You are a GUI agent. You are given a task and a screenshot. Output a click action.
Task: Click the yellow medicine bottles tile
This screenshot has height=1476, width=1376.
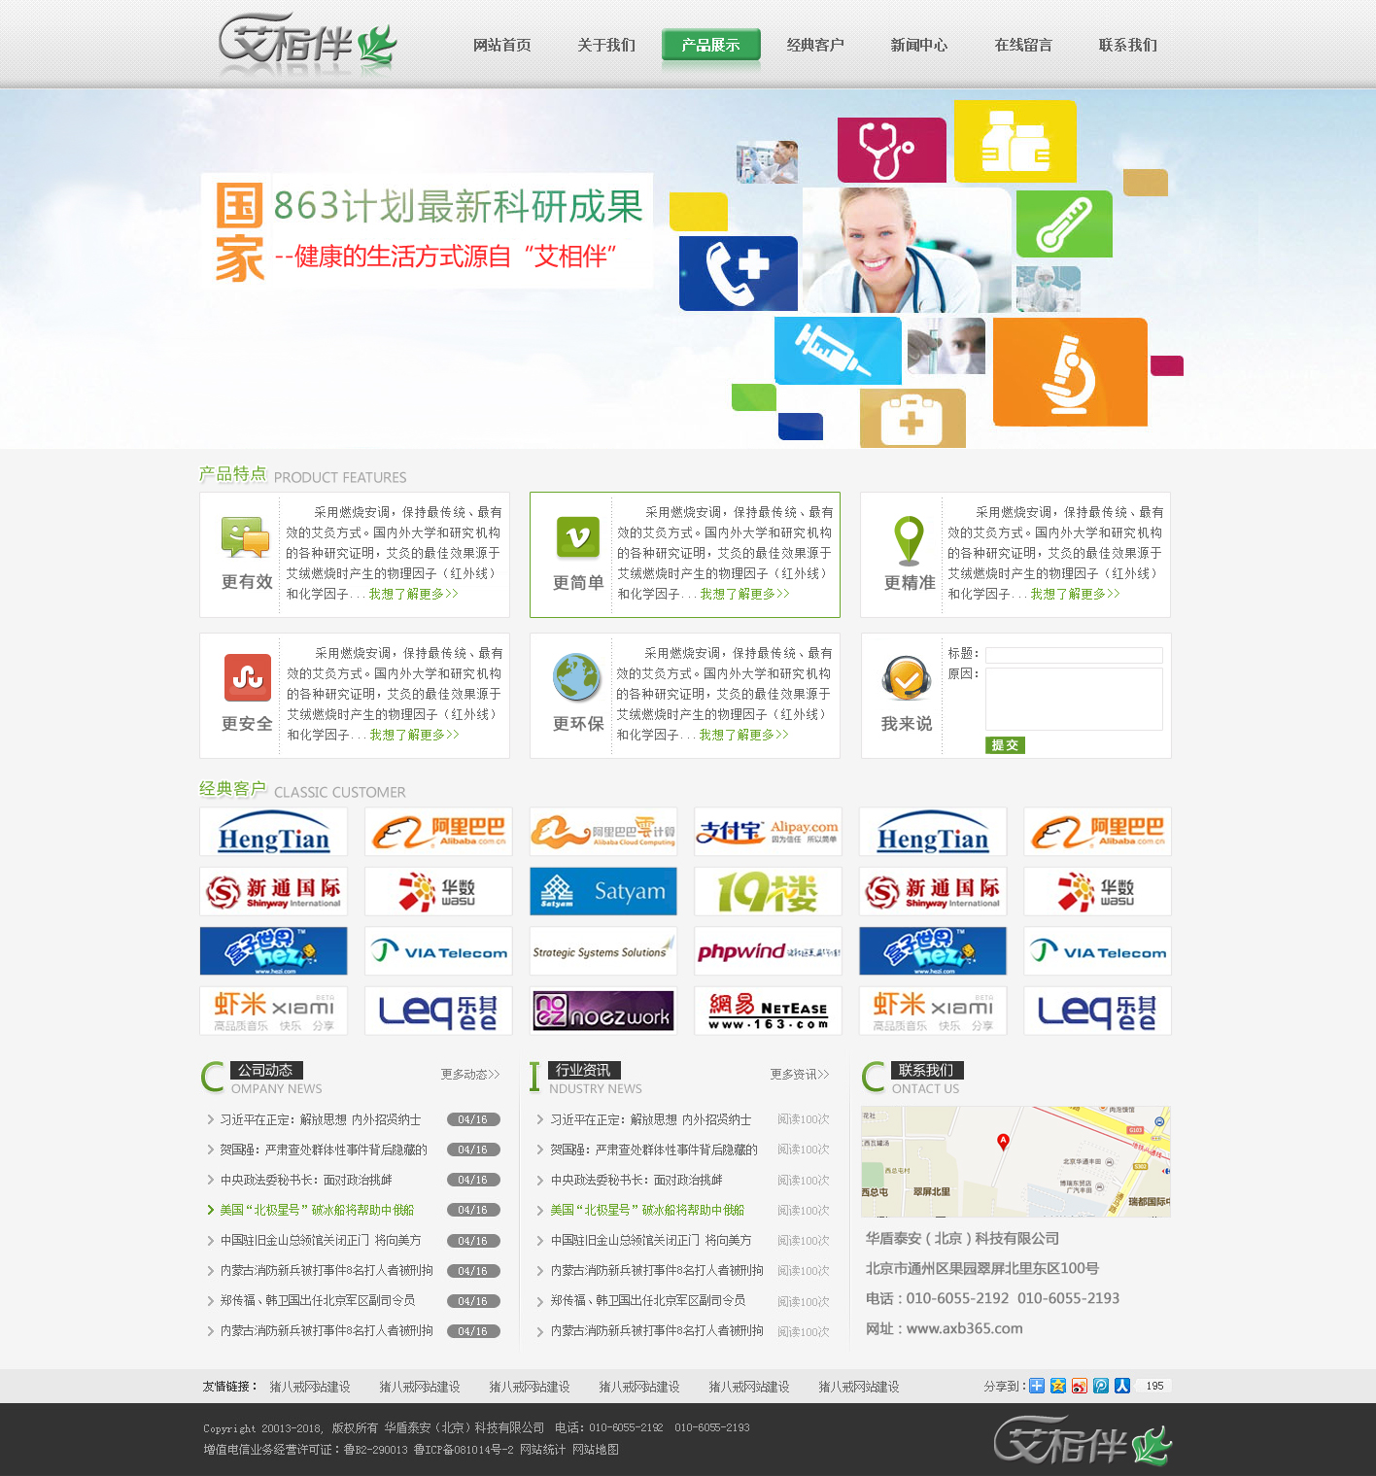(1015, 142)
